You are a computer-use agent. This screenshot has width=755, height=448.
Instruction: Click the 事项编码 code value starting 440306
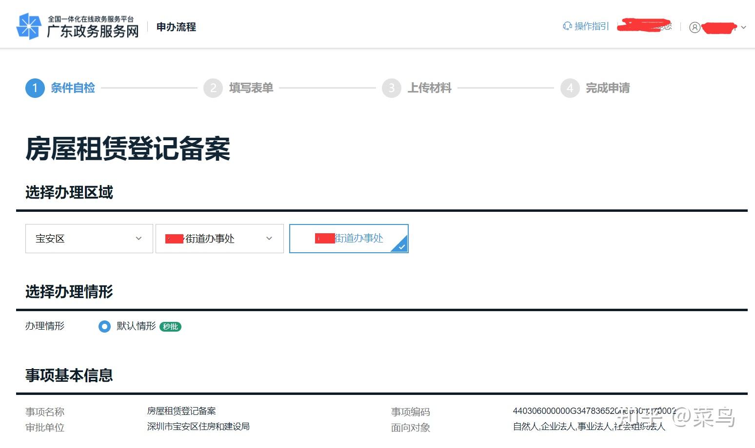point(595,411)
